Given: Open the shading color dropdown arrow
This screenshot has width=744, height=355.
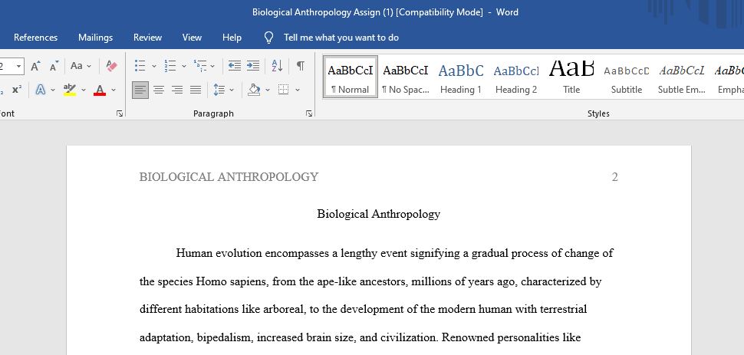Looking at the screenshot, I should coord(268,89).
